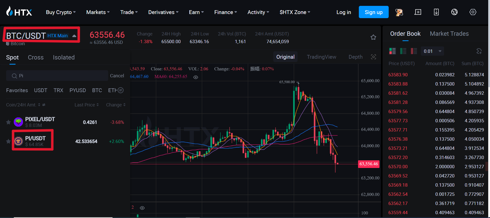This screenshot has width=490, height=218.
Task: Show bids-only order book view
Action: (403, 51)
